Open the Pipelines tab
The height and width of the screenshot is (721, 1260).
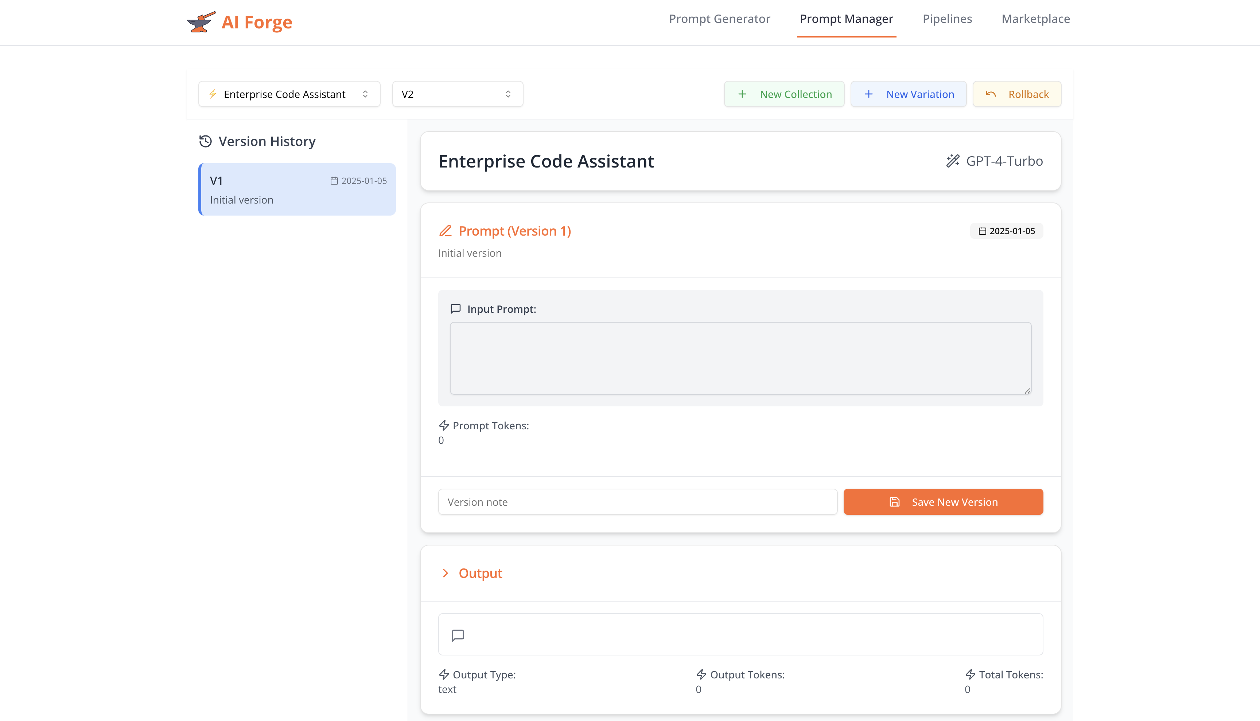(x=947, y=19)
